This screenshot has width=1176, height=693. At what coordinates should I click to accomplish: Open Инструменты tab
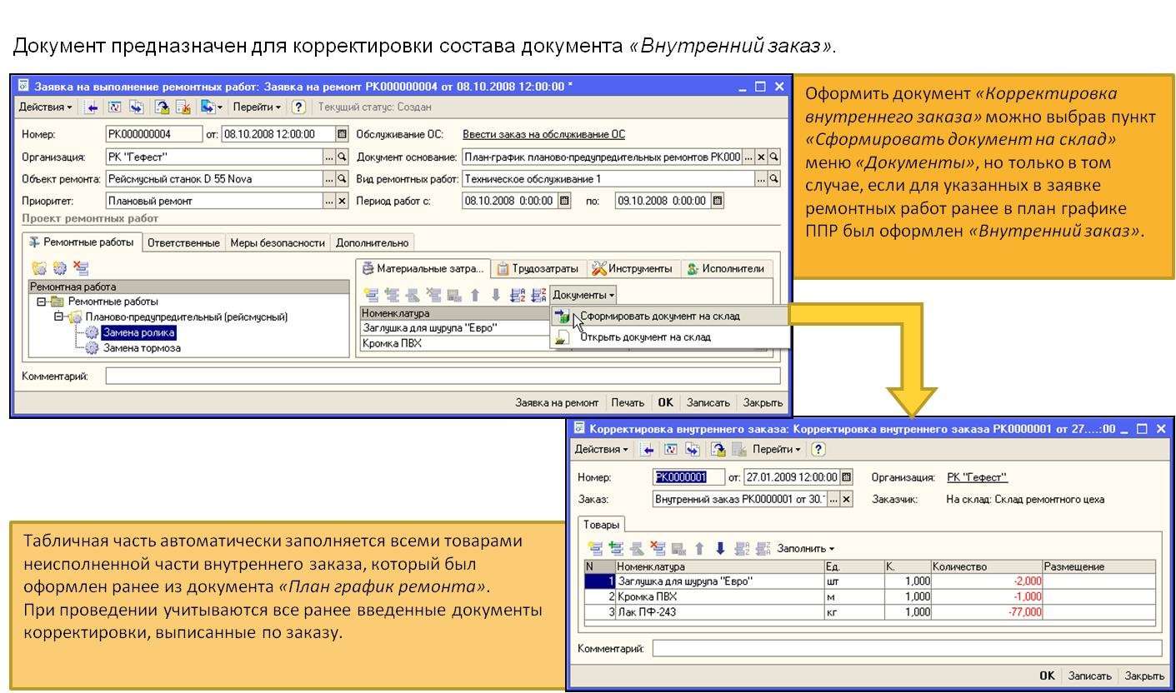point(632,268)
